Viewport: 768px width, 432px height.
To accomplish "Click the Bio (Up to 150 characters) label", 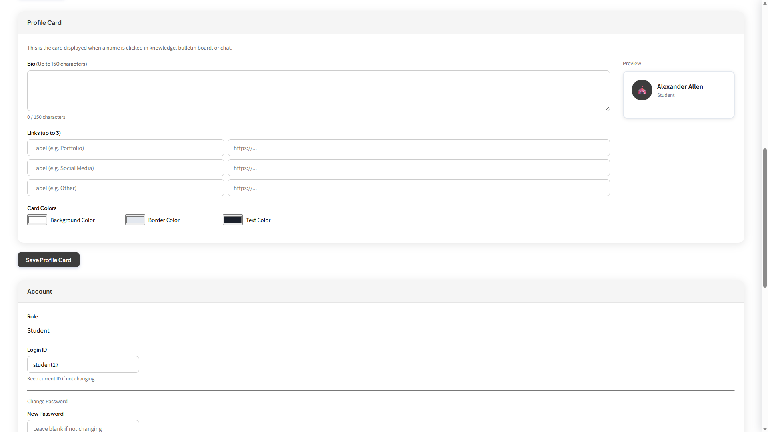I will (57, 64).
